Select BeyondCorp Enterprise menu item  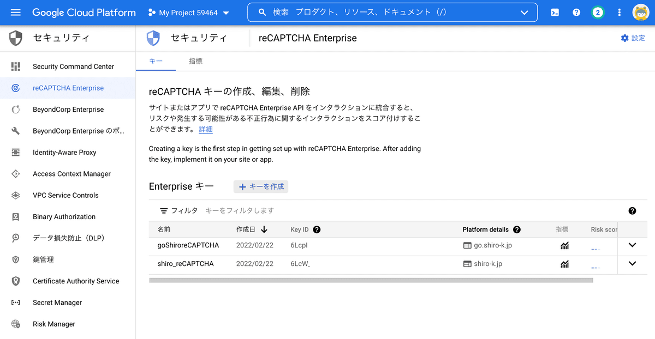click(68, 110)
